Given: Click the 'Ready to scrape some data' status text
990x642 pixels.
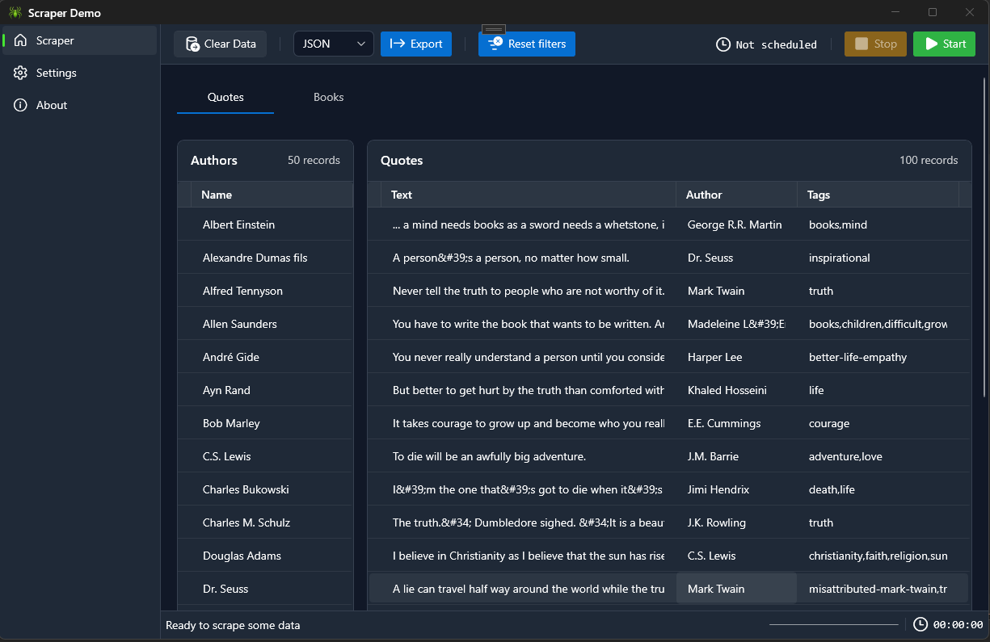Looking at the screenshot, I should click(x=233, y=625).
